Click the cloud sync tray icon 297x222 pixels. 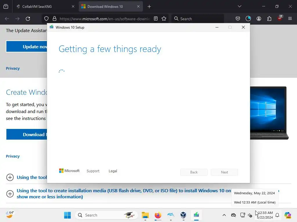(233, 215)
